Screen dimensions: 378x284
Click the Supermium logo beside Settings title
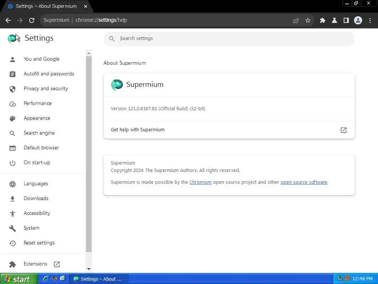[x=12, y=38]
